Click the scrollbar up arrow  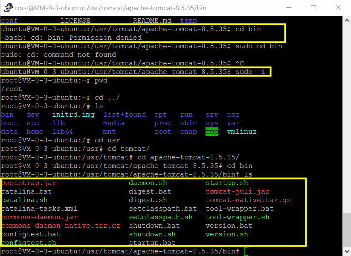pos(347,21)
